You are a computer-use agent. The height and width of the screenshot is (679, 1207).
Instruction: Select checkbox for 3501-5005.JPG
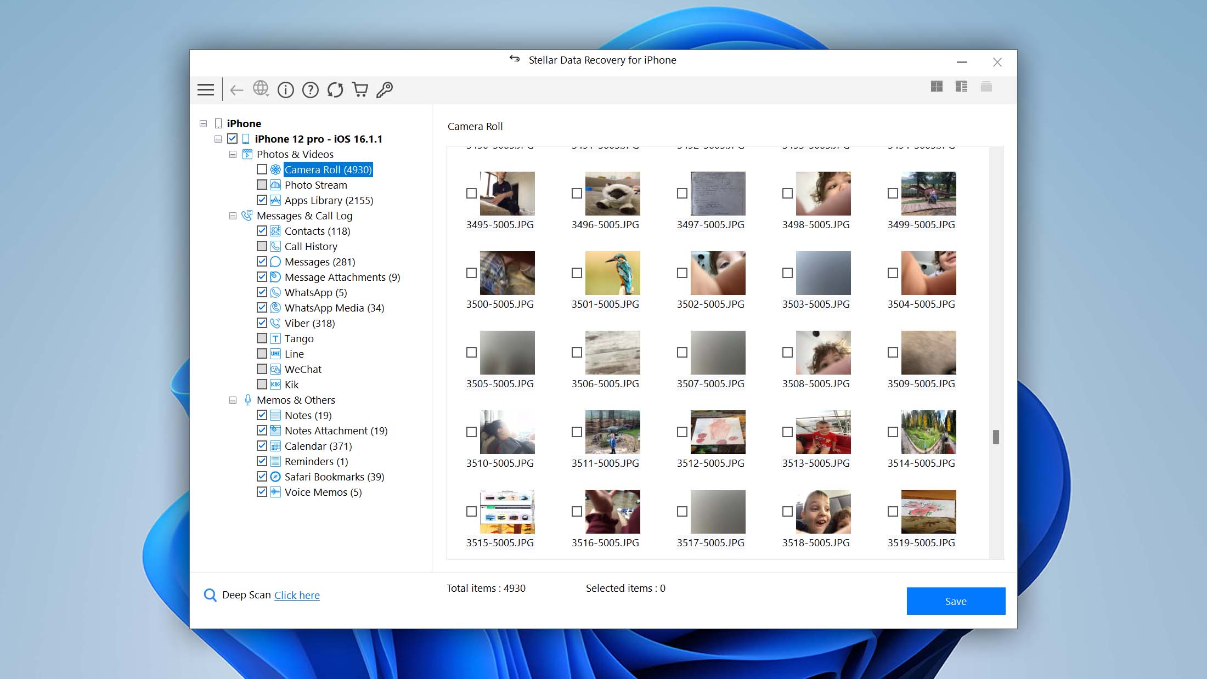577,273
